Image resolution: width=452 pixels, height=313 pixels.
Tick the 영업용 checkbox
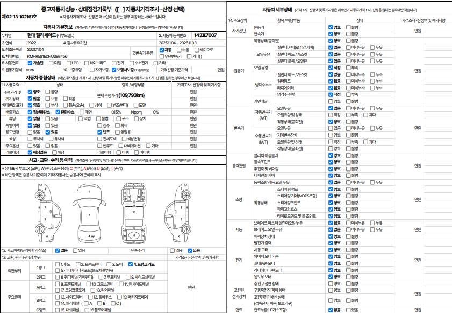(117, 132)
